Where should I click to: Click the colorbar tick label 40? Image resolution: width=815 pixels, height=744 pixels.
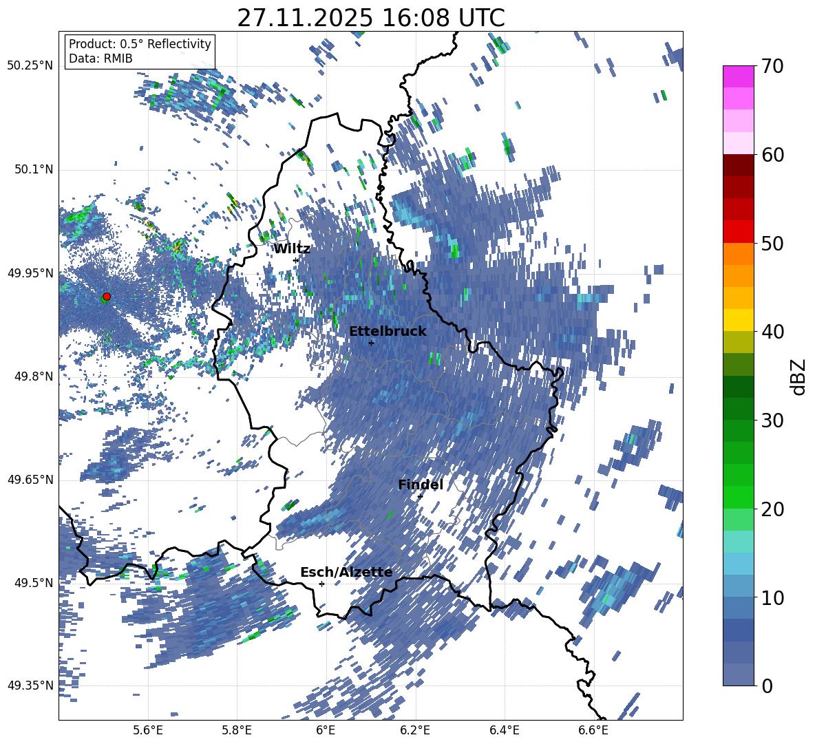point(772,332)
